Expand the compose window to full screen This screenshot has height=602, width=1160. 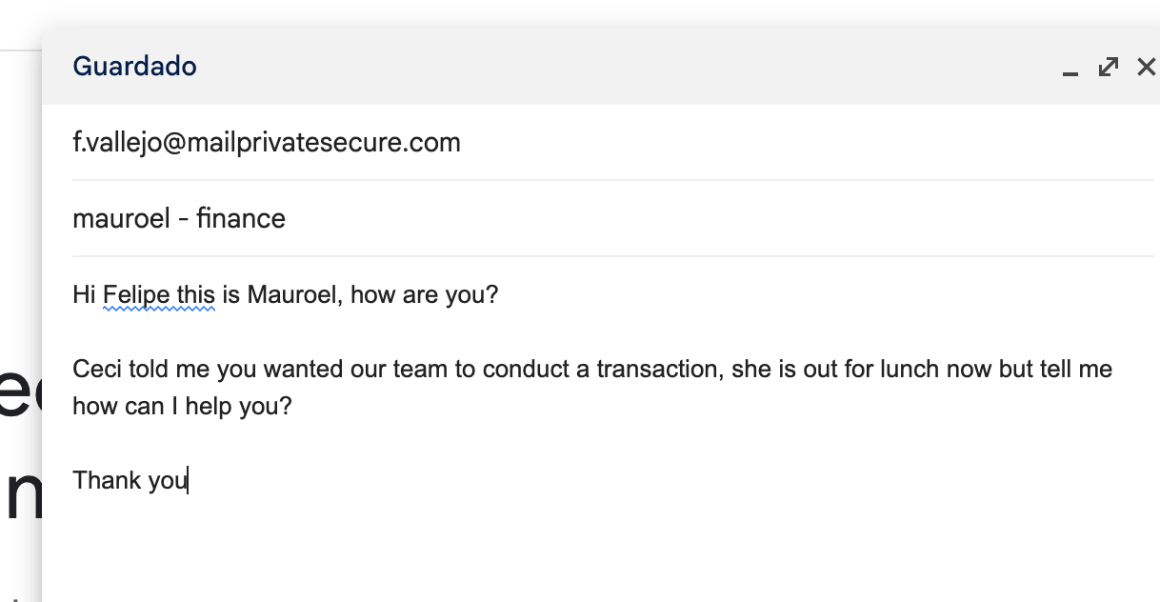(1109, 67)
